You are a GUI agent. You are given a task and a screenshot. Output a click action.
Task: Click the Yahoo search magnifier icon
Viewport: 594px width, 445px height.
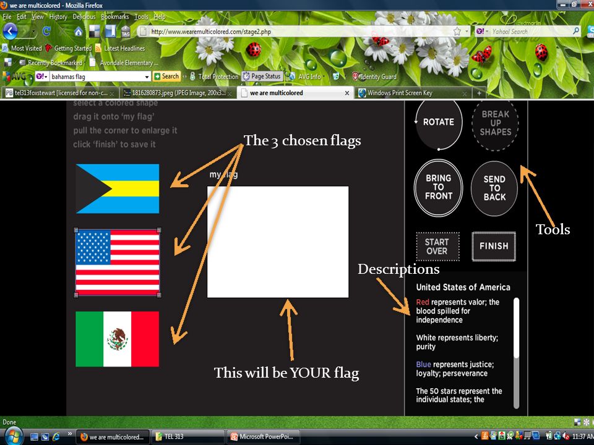click(576, 31)
